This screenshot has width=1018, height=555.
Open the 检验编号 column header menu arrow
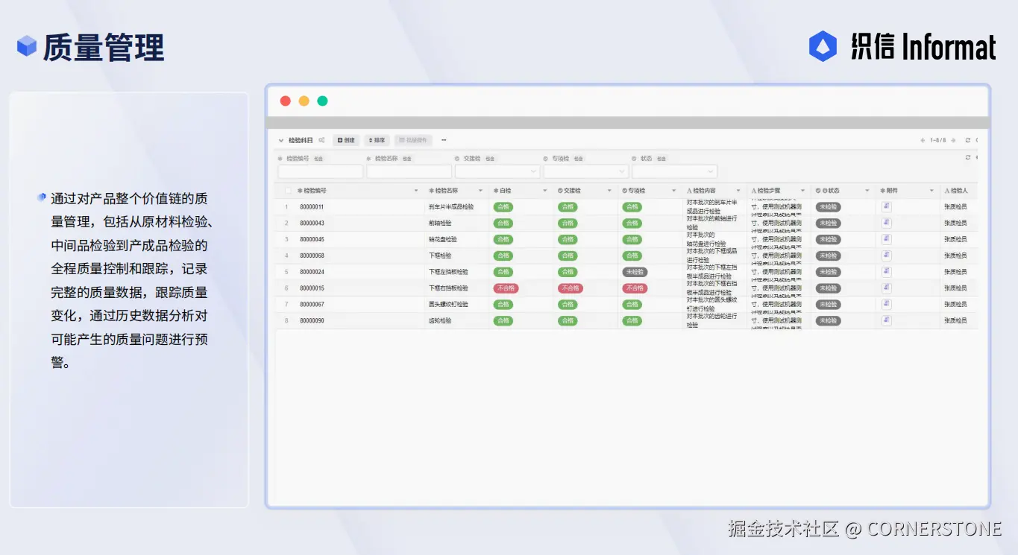point(416,191)
